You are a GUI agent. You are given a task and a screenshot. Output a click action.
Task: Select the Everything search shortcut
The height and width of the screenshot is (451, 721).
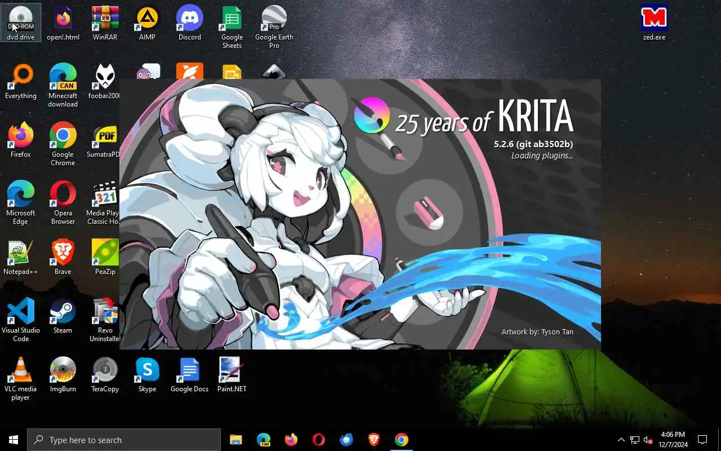point(21,82)
